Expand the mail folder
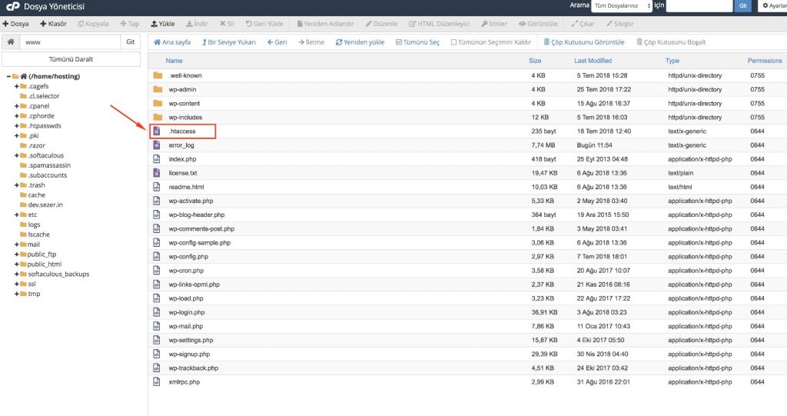The height and width of the screenshot is (416, 787). pos(17,245)
